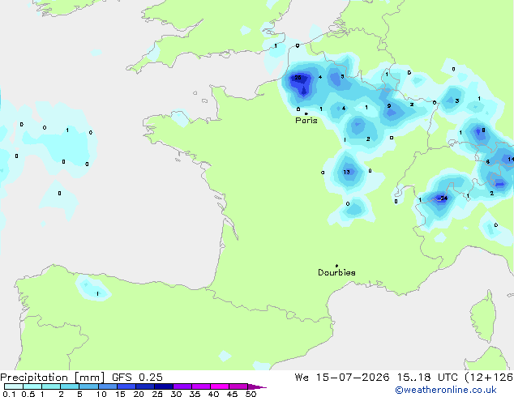
Task: Click the GFS 0.25 model label
Action: 137,378
